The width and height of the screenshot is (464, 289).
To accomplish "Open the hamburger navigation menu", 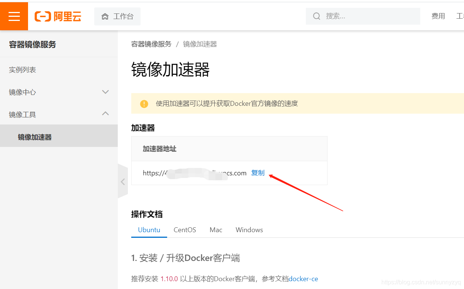I will pos(14,16).
